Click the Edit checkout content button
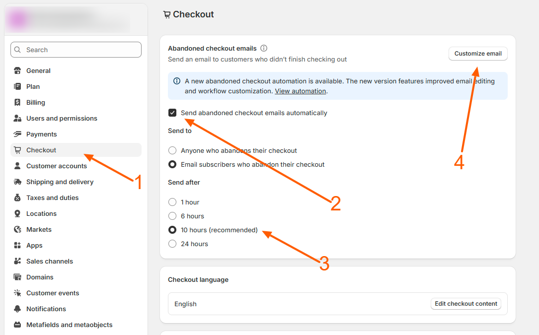The width and height of the screenshot is (539, 335). [x=466, y=304]
